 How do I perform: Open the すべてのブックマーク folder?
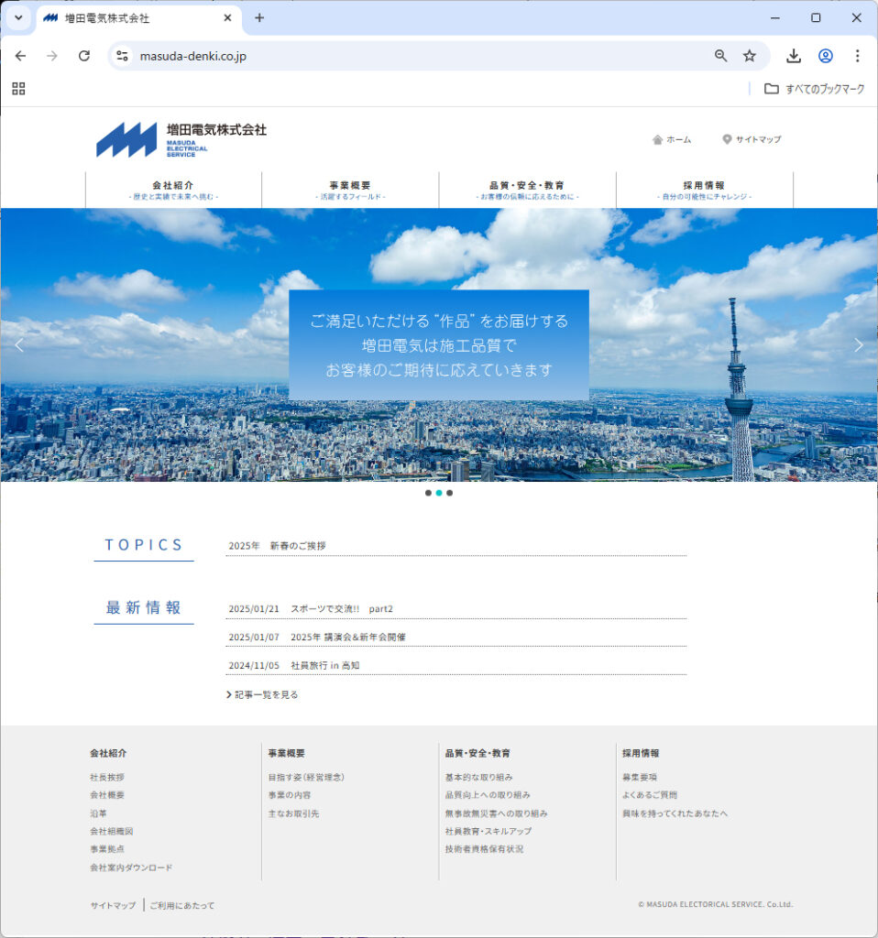click(814, 89)
